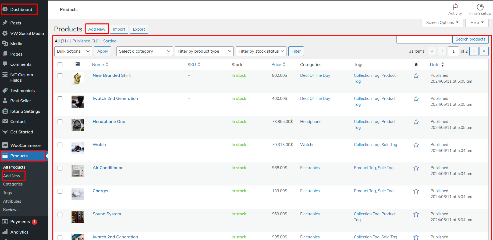This screenshot has width=493, height=240.
Task: Jump to last page with double arrow
Action: point(484,51)
